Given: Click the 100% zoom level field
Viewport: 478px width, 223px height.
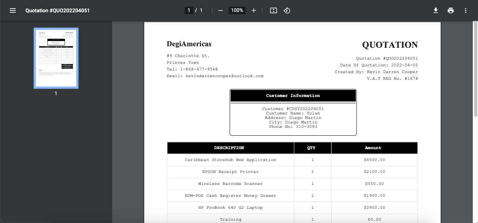Looking at the screenshot, I should 237,10.
